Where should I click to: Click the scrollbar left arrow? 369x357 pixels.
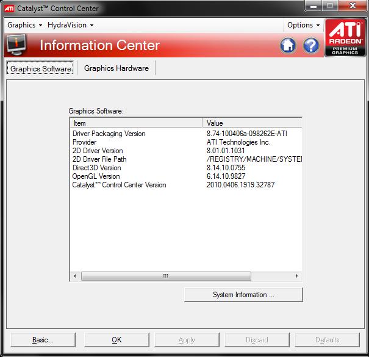coord(75,276)
